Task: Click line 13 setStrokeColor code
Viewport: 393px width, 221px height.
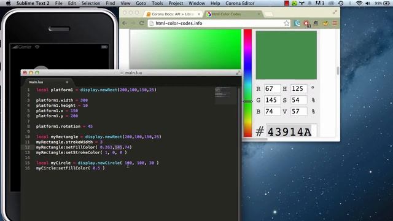Action: click(x=81, y=152)
